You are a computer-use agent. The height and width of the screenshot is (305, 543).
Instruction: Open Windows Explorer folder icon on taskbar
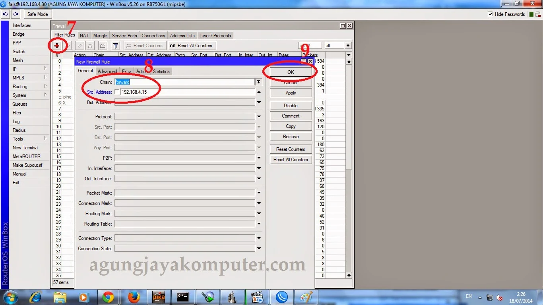point(60,297)
